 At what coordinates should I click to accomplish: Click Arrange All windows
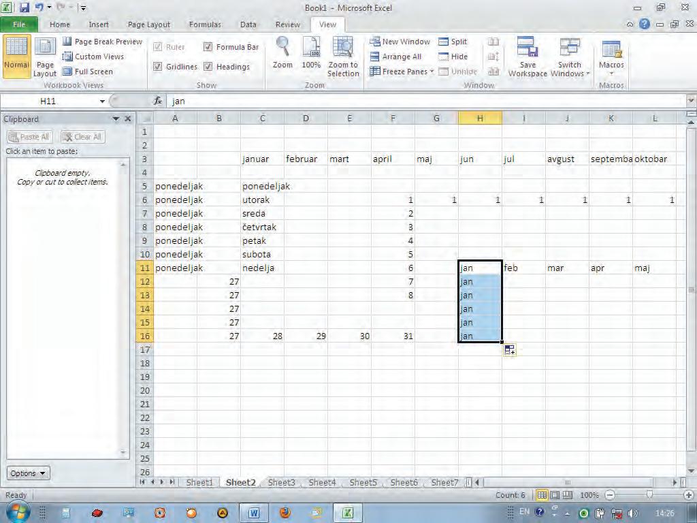[395, 57]
